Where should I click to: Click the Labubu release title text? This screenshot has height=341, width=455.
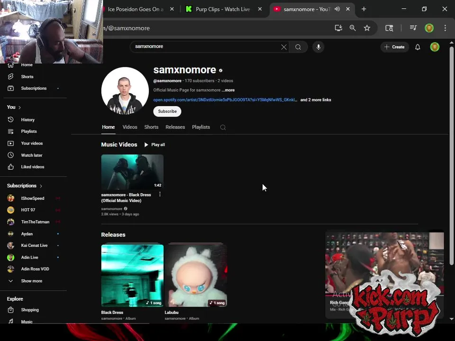pyautogui.click(x=172, y=312)
